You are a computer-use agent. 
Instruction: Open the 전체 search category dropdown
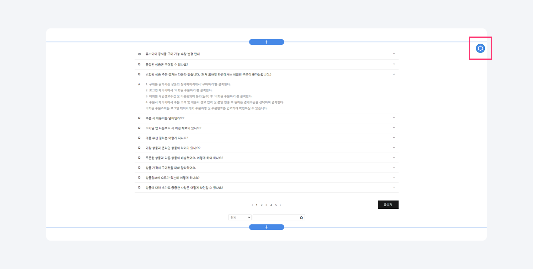(240, 218)
